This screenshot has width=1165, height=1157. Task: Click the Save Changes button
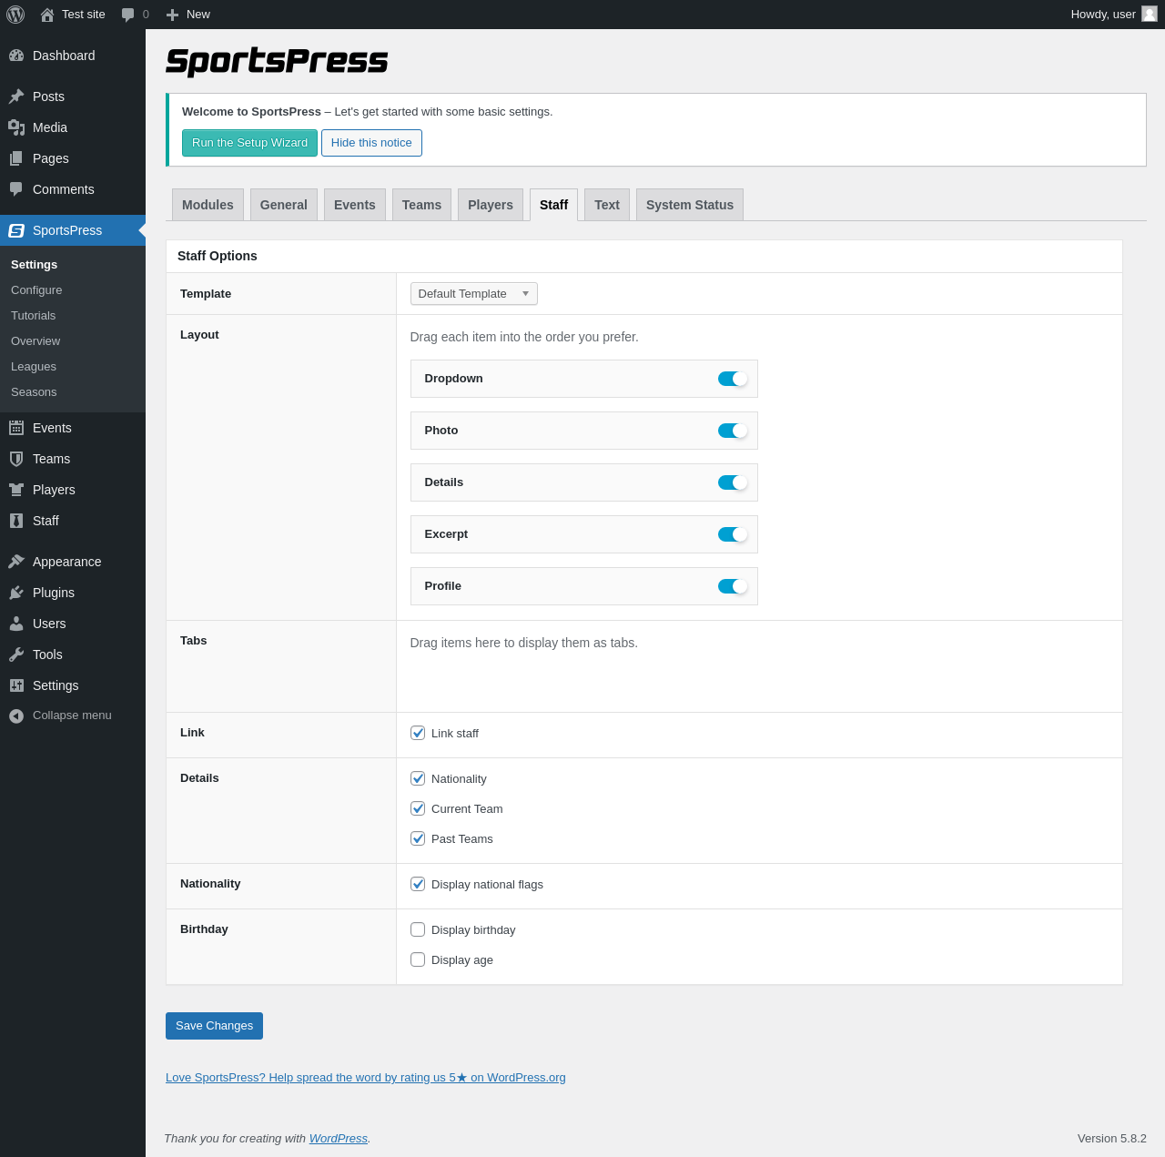pyautogui.click(x=214, y=1026)
